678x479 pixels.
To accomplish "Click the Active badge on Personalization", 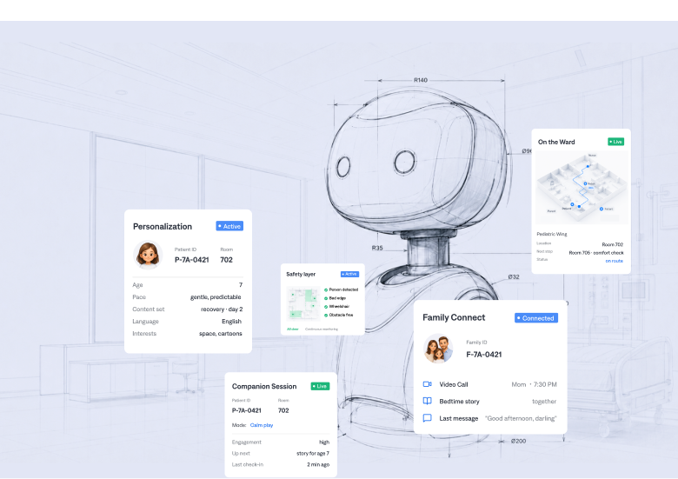I will click(229, 226).
